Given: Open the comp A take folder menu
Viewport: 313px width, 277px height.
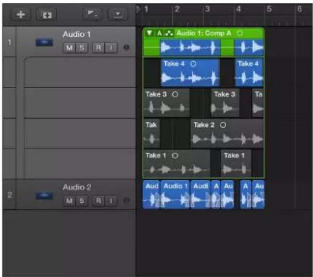Looking at the screenshot, I should [159, 33].
